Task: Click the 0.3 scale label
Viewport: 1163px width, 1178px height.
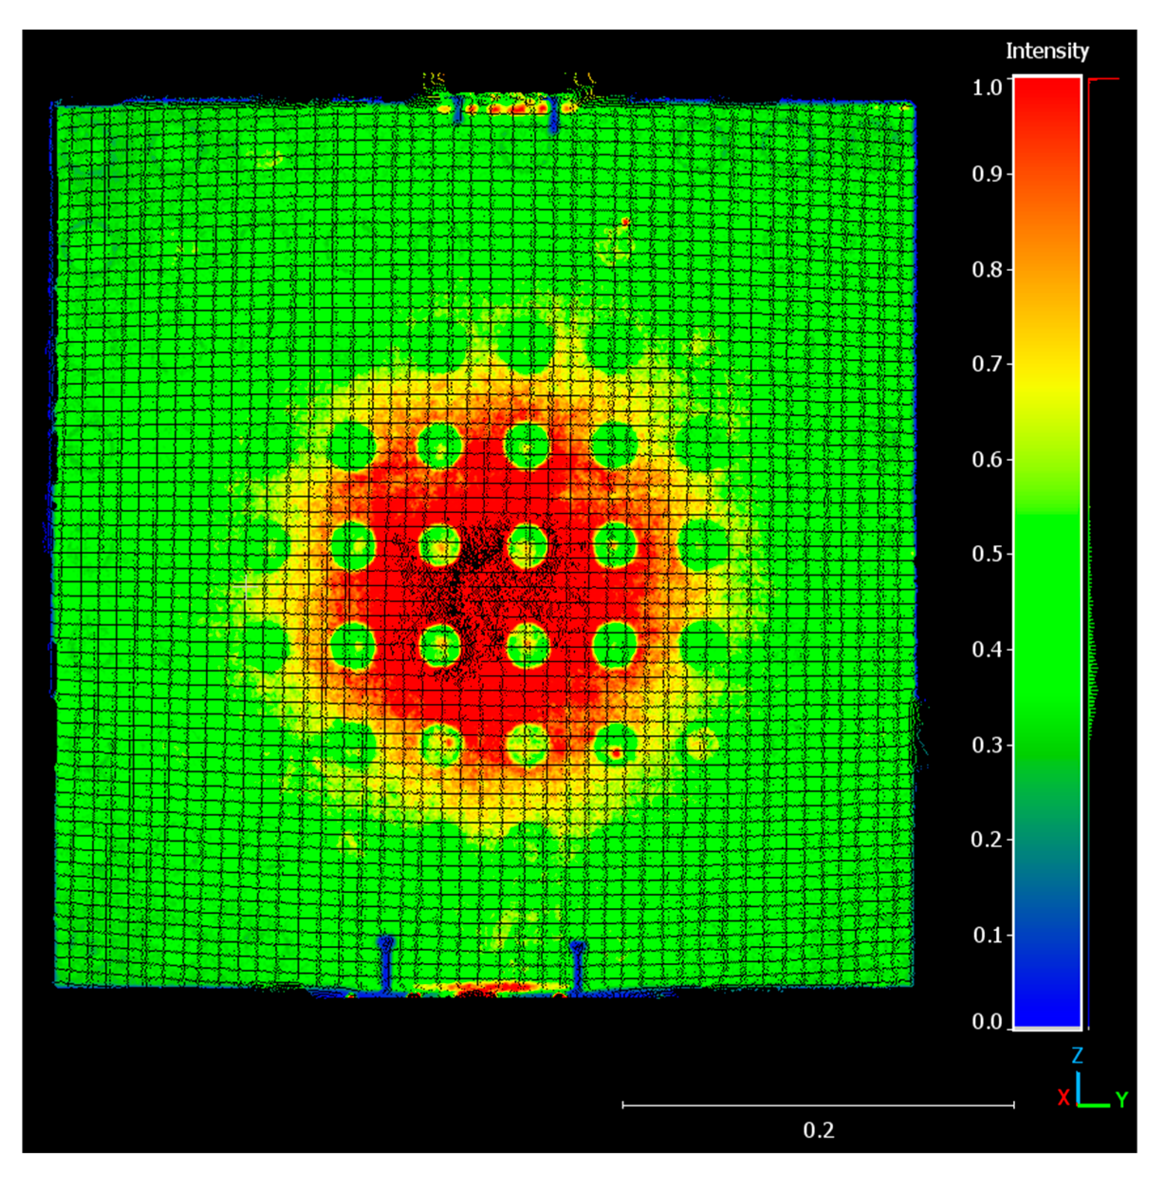Action: coord(987,745)
